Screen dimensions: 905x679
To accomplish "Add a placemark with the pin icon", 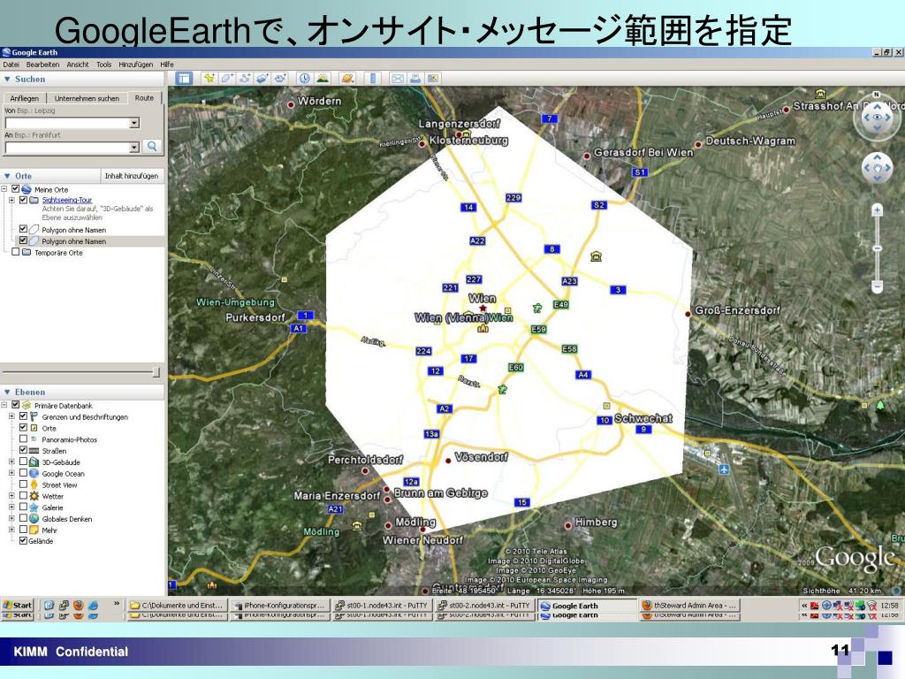I will point(209,78).
